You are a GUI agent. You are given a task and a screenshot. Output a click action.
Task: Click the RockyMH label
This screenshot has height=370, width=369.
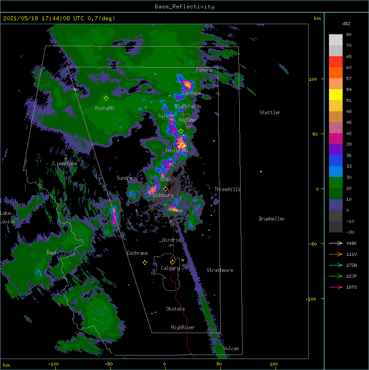point(104,108)
